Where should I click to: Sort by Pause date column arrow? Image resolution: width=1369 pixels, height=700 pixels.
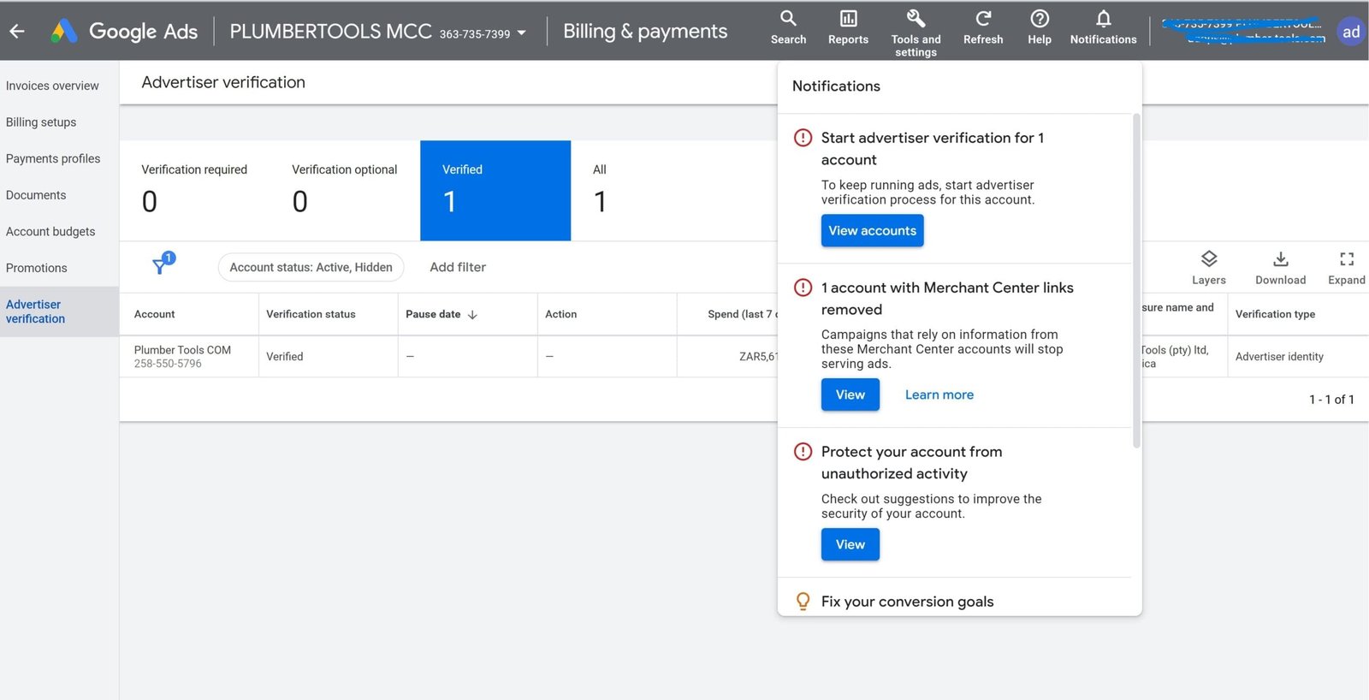472,315
